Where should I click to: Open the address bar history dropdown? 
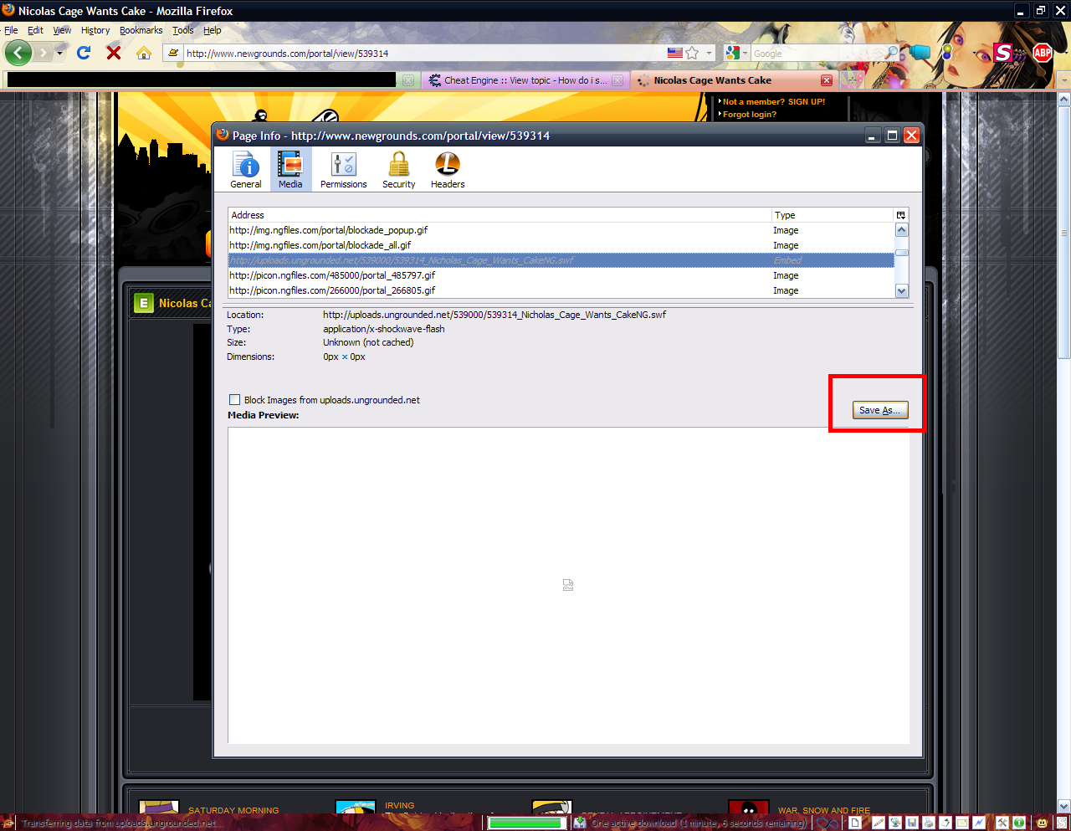pyautogui.click(x=709, y=54)
